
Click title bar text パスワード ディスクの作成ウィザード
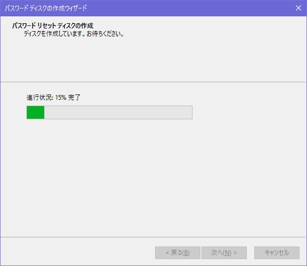click(45, 8)
